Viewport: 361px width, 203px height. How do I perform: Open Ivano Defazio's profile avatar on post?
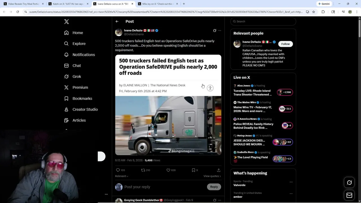click(x=119, y=32)
